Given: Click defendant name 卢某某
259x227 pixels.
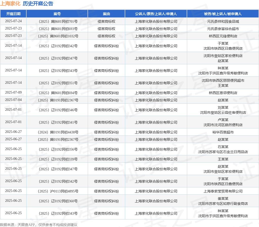Looking at the screenshot, I should point(223,120).
